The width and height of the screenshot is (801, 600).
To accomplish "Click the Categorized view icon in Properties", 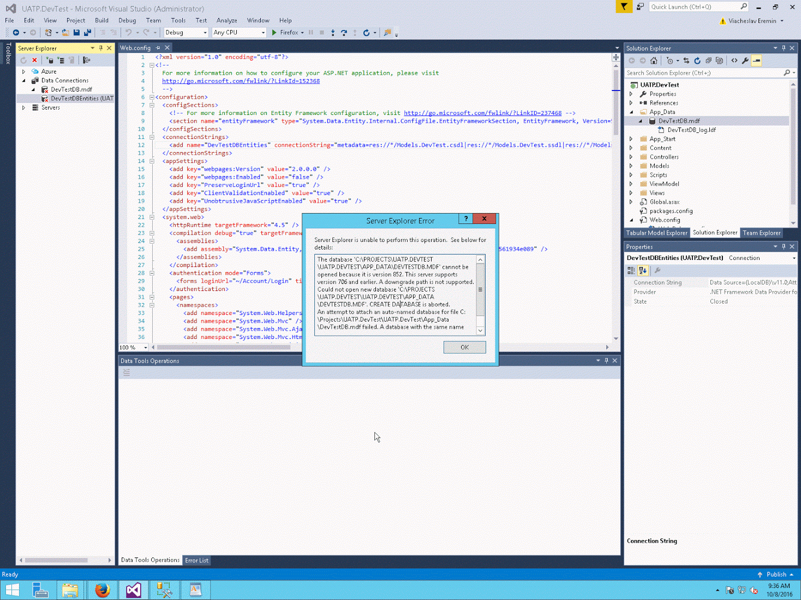I will click(x=631, y=270).
